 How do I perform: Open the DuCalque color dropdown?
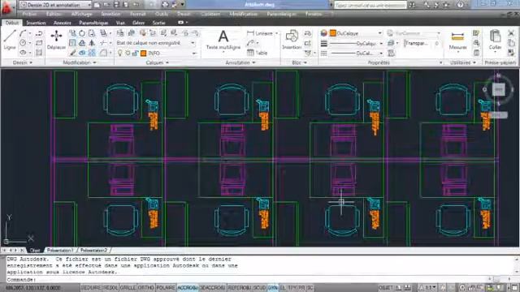pyautogui.click(x=356, y=33)
